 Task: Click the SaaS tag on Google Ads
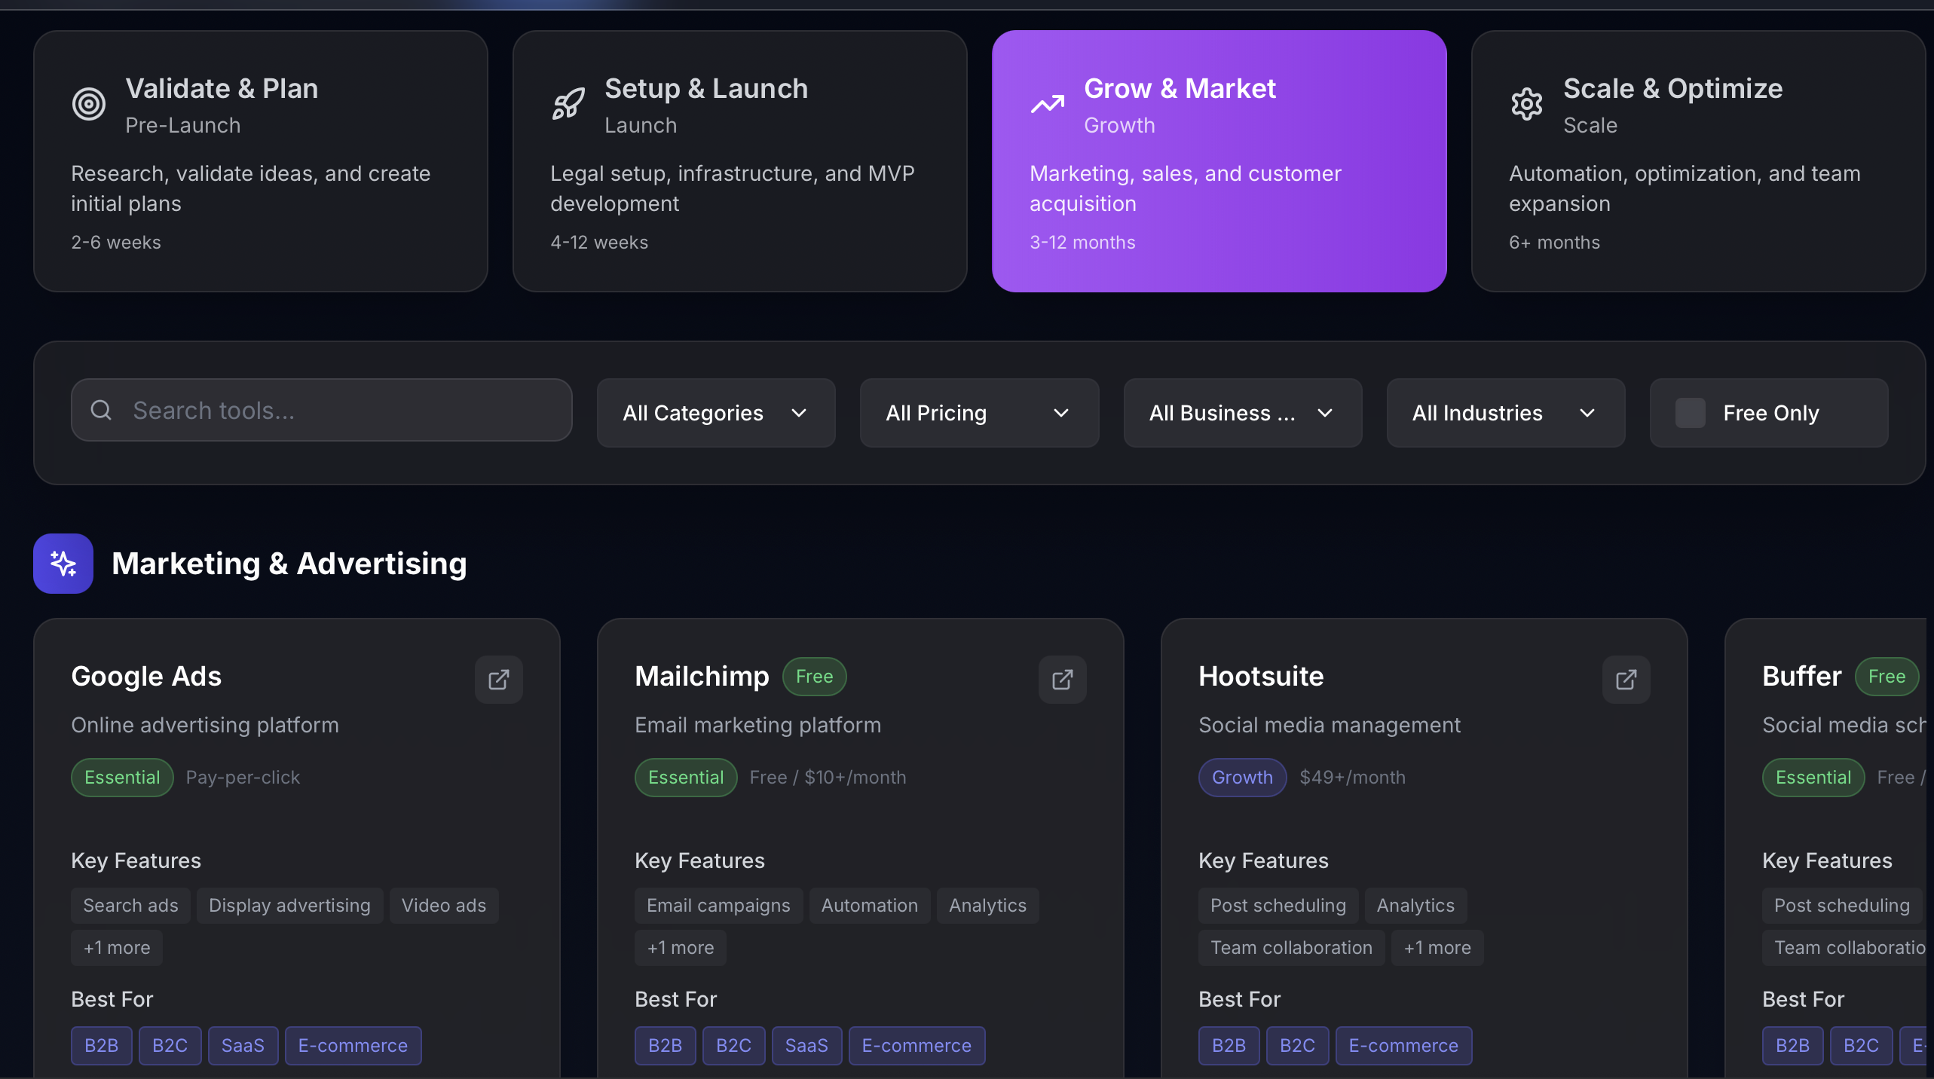pos(243,1046)
